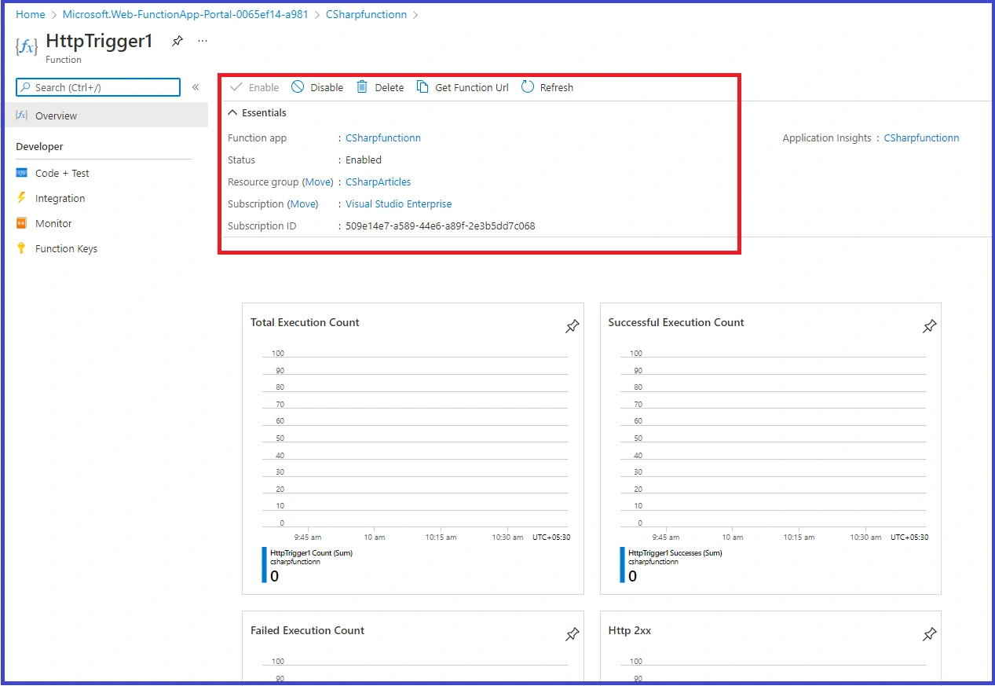
Task: Collapse the Essentials section
Action: point(232,112)
